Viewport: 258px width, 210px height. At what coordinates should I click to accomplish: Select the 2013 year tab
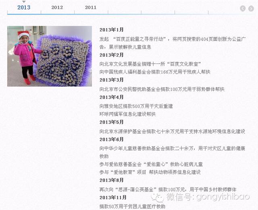(x=24, y=7)
